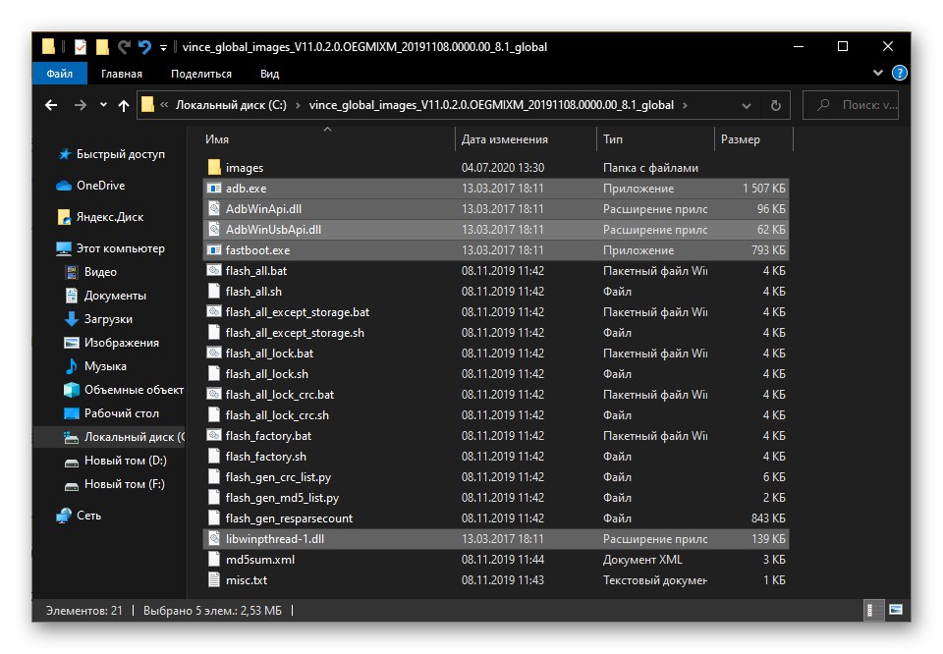Select Яндекс.Диск in navigation pane
Viewport: 943px width, 654px height.
click(100, 217)
